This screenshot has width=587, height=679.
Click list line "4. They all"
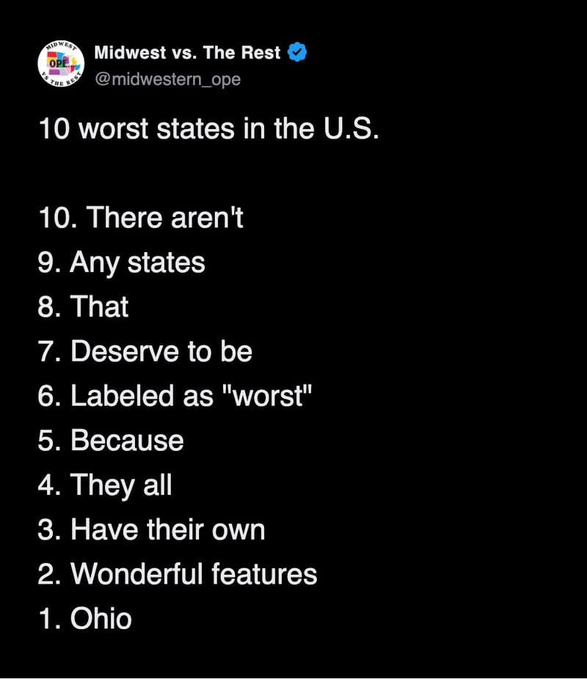click(105, 485)
